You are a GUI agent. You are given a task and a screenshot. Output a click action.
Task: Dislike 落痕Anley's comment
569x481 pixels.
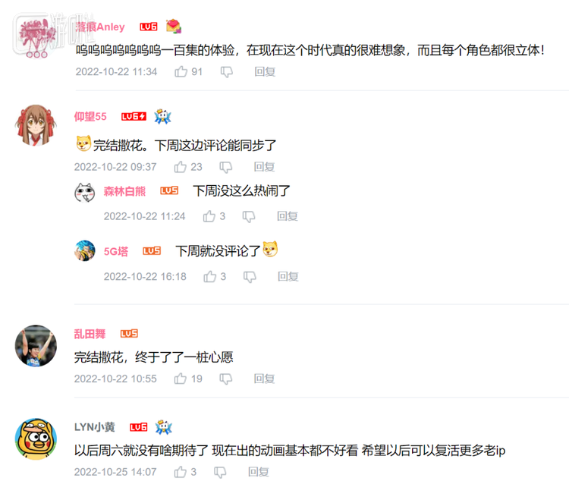226,72
